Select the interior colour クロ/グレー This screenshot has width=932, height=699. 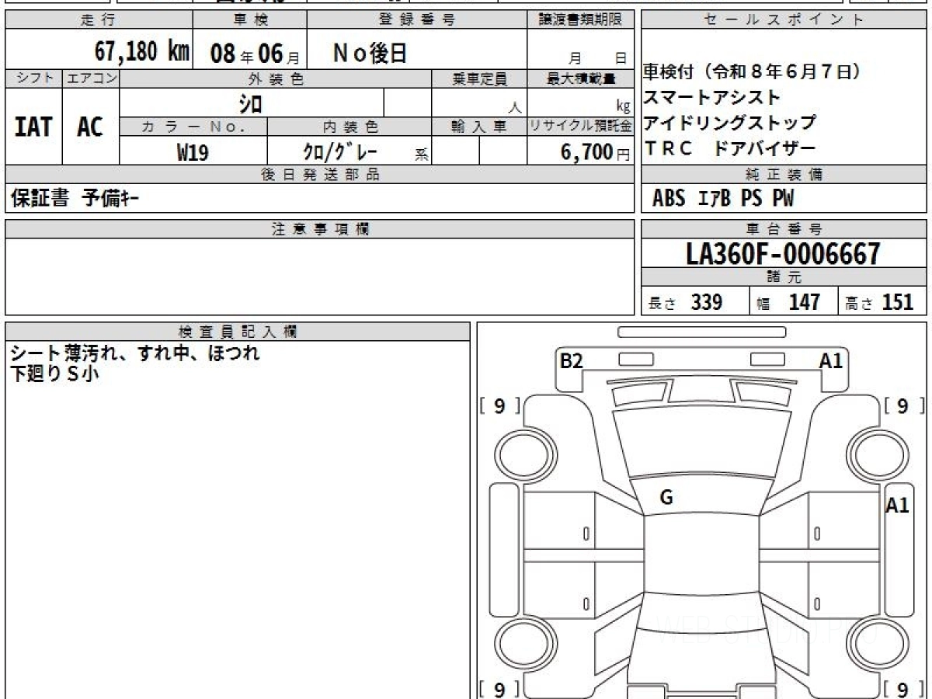tap(339, 151)
